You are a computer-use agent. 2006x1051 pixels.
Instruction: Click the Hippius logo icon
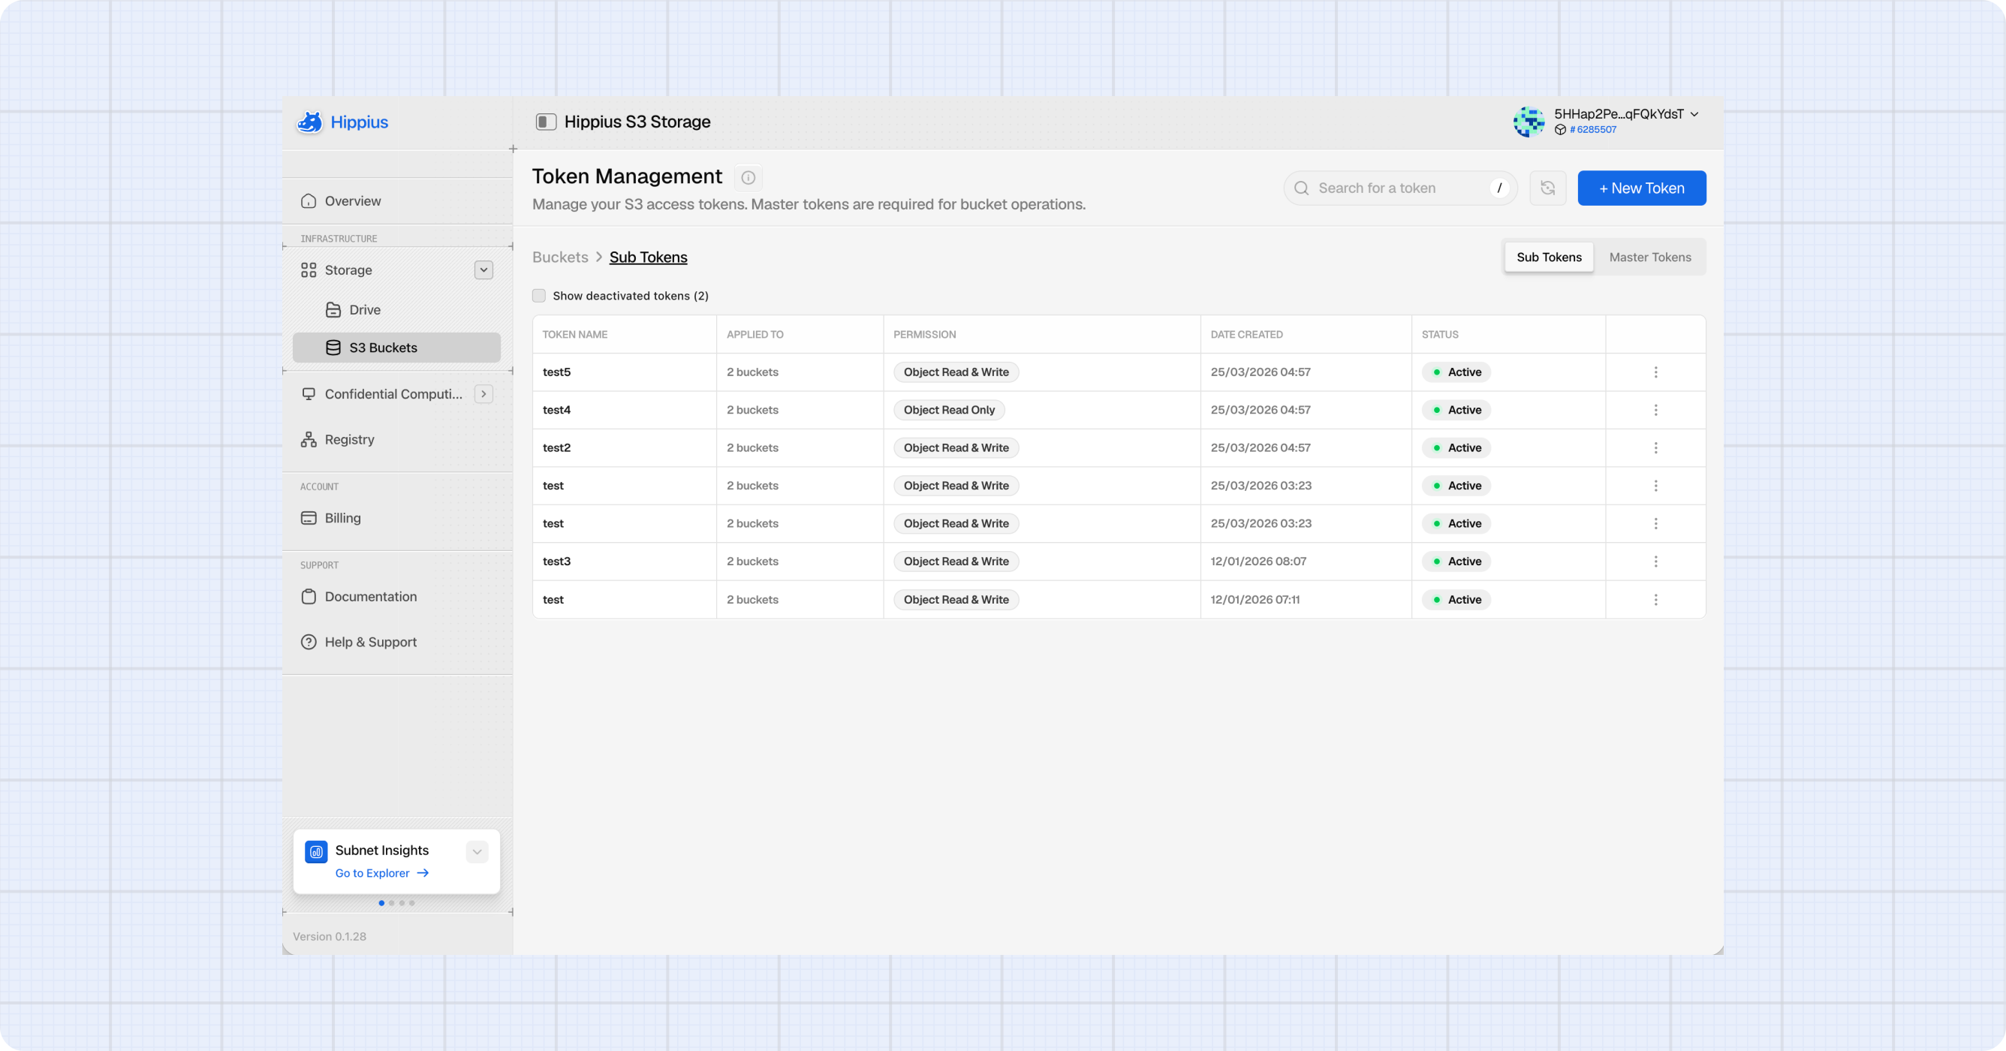click(309, 122)
